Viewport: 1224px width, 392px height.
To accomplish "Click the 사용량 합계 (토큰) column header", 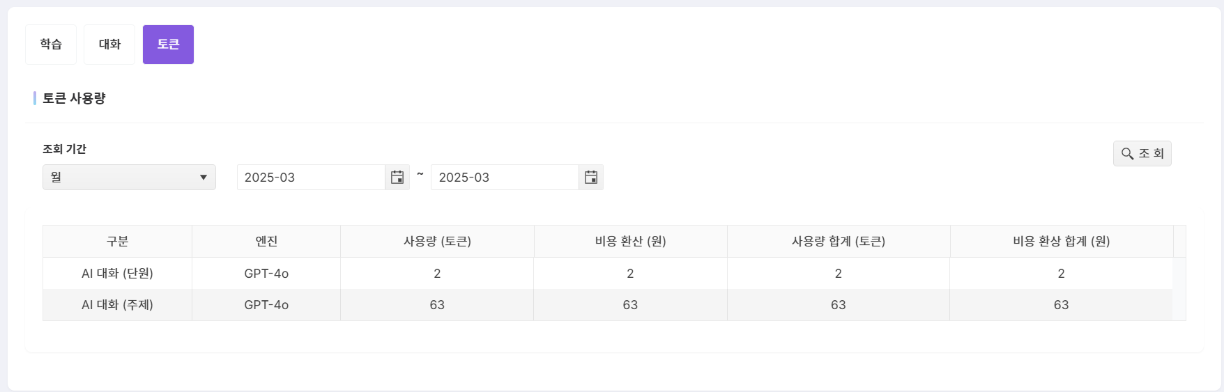I will click(x=839, y=242).
